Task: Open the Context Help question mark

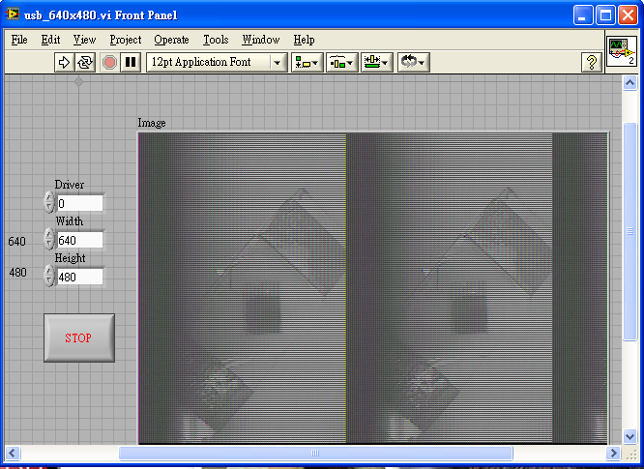Action: click(592, 63)
